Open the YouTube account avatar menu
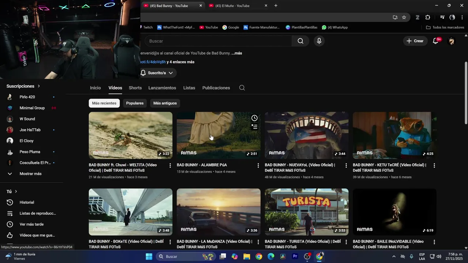The width and height of the screenshot is (468, 263). (x=452, y=41)
